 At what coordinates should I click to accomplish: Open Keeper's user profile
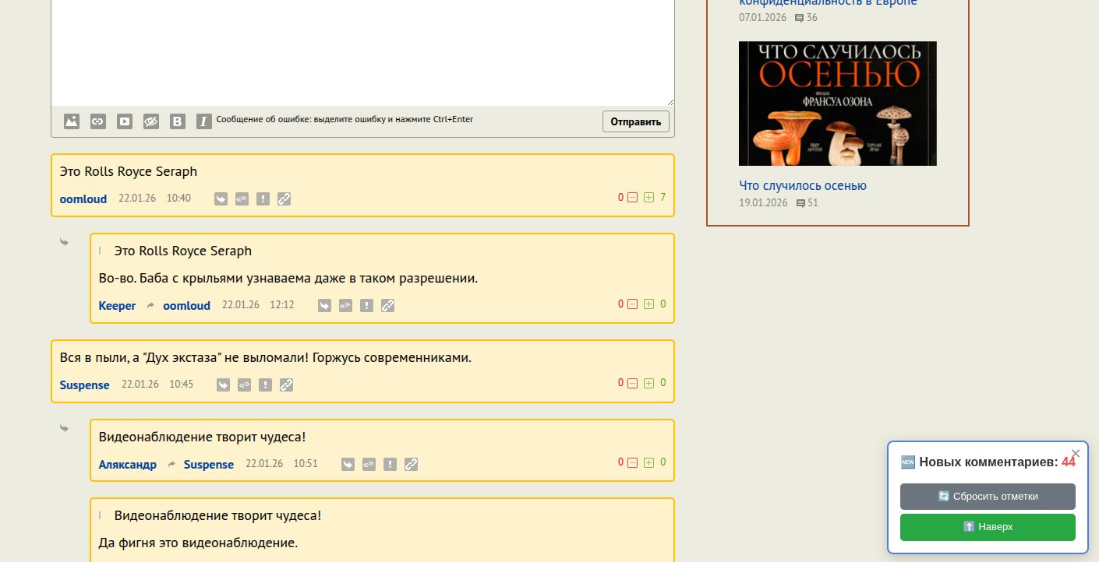pos(117,306)
